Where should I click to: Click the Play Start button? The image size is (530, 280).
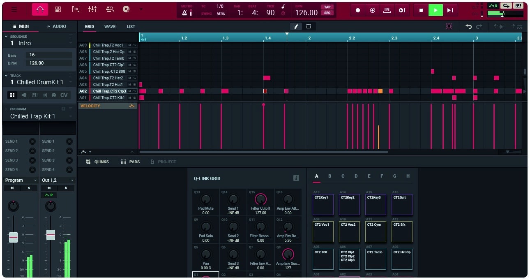pos(401,10)
